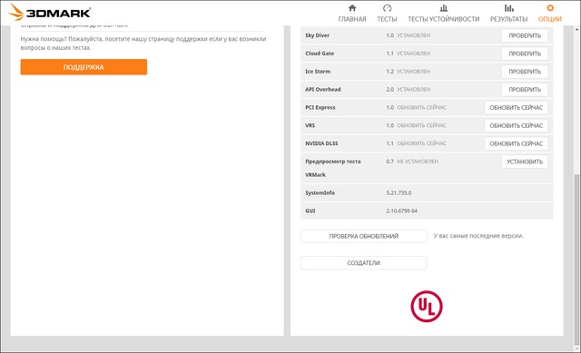
Task: Click GUI version 2.10.6799 64
Action: 401,211
